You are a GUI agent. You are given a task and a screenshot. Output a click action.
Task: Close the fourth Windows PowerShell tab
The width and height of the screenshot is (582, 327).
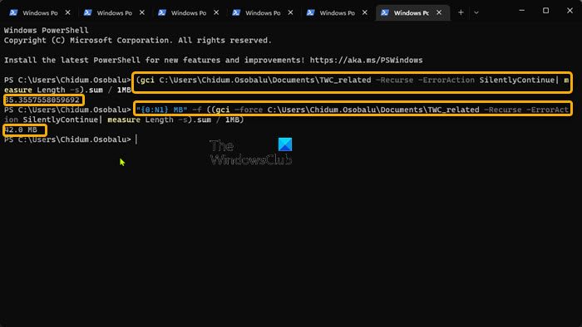coord(290,12)
